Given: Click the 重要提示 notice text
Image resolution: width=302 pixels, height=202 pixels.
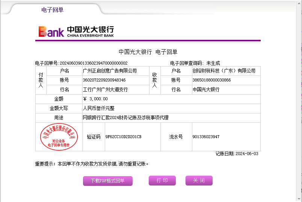Looking at the screenshot, I should point(92,164).
